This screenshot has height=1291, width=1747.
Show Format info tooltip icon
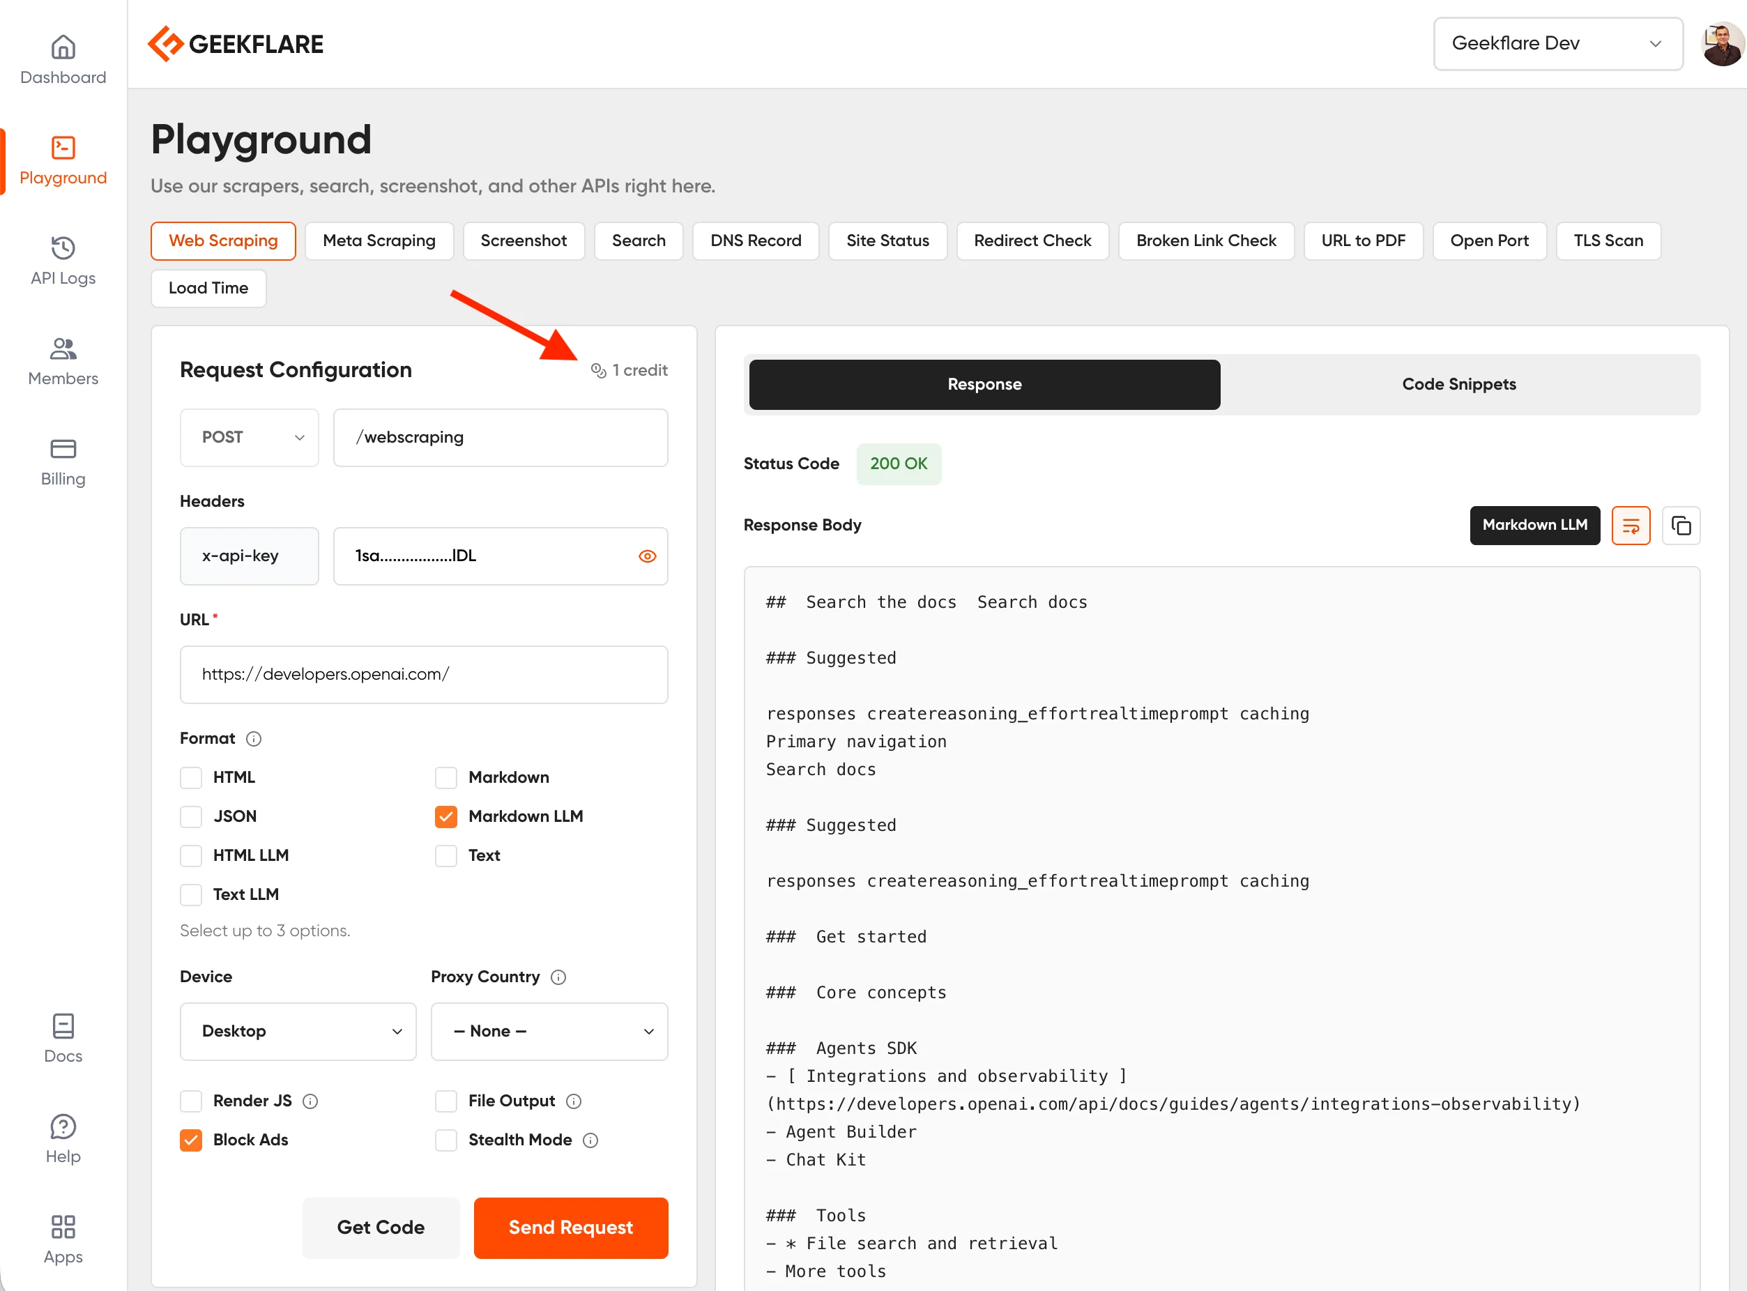coord(254,738)
